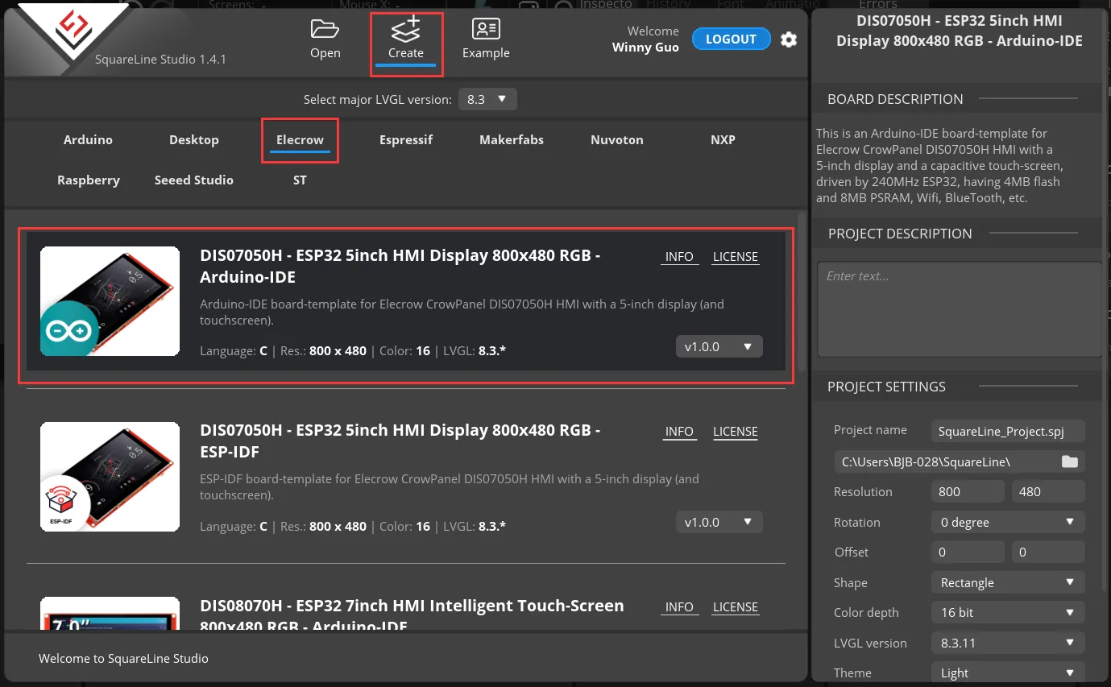Switch to the Espressif vendor tab
This screenshot has width=1111, height=687.
406,140
